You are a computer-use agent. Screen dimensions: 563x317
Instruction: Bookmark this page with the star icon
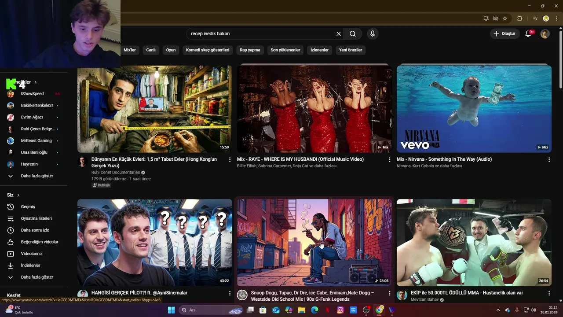click(505, 18)
